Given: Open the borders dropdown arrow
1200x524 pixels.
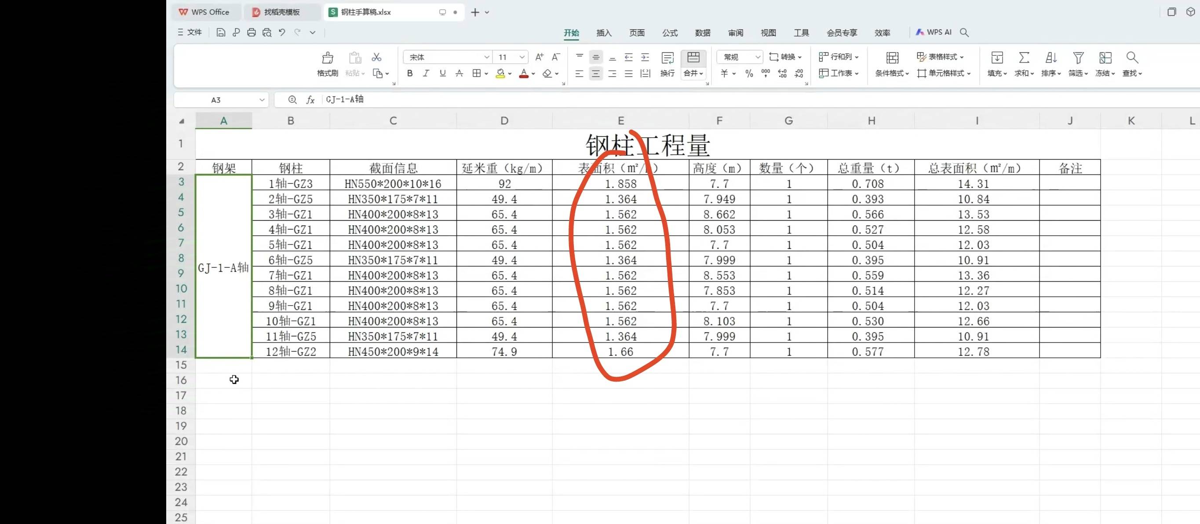Looking at the screenshot, I should (x=486, y=73).
